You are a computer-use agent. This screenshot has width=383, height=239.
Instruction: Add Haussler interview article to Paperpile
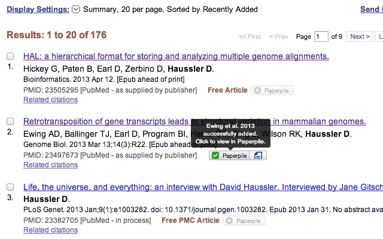pyautogui.click(x=244, y=221)
